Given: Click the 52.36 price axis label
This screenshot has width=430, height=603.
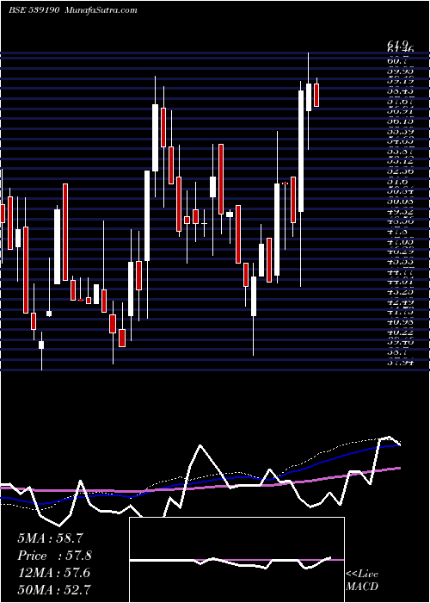Looking at the screenshot, I should [400, 171].
